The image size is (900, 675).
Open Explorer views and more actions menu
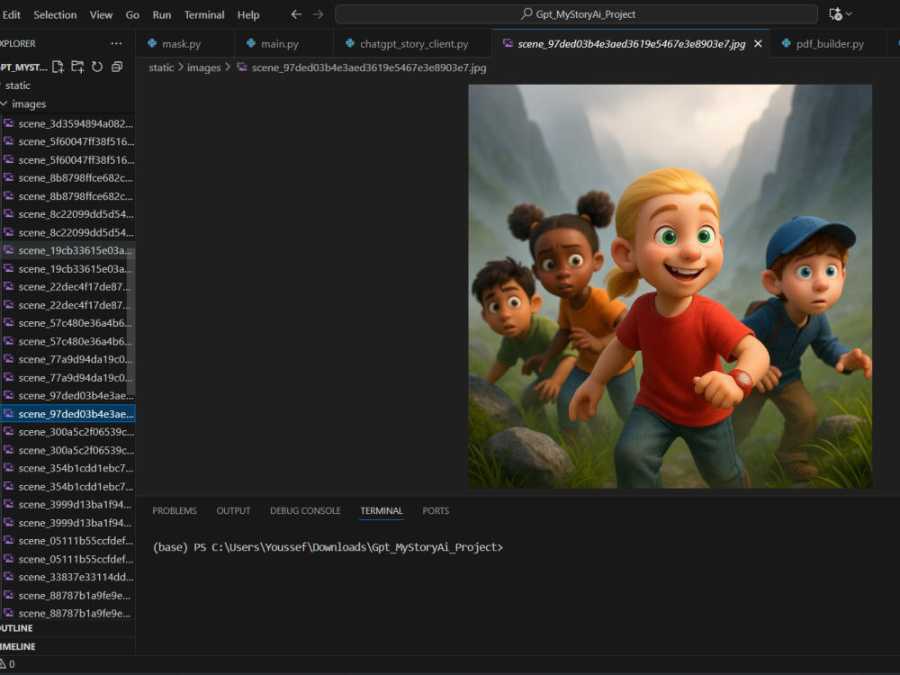[116, 43]
